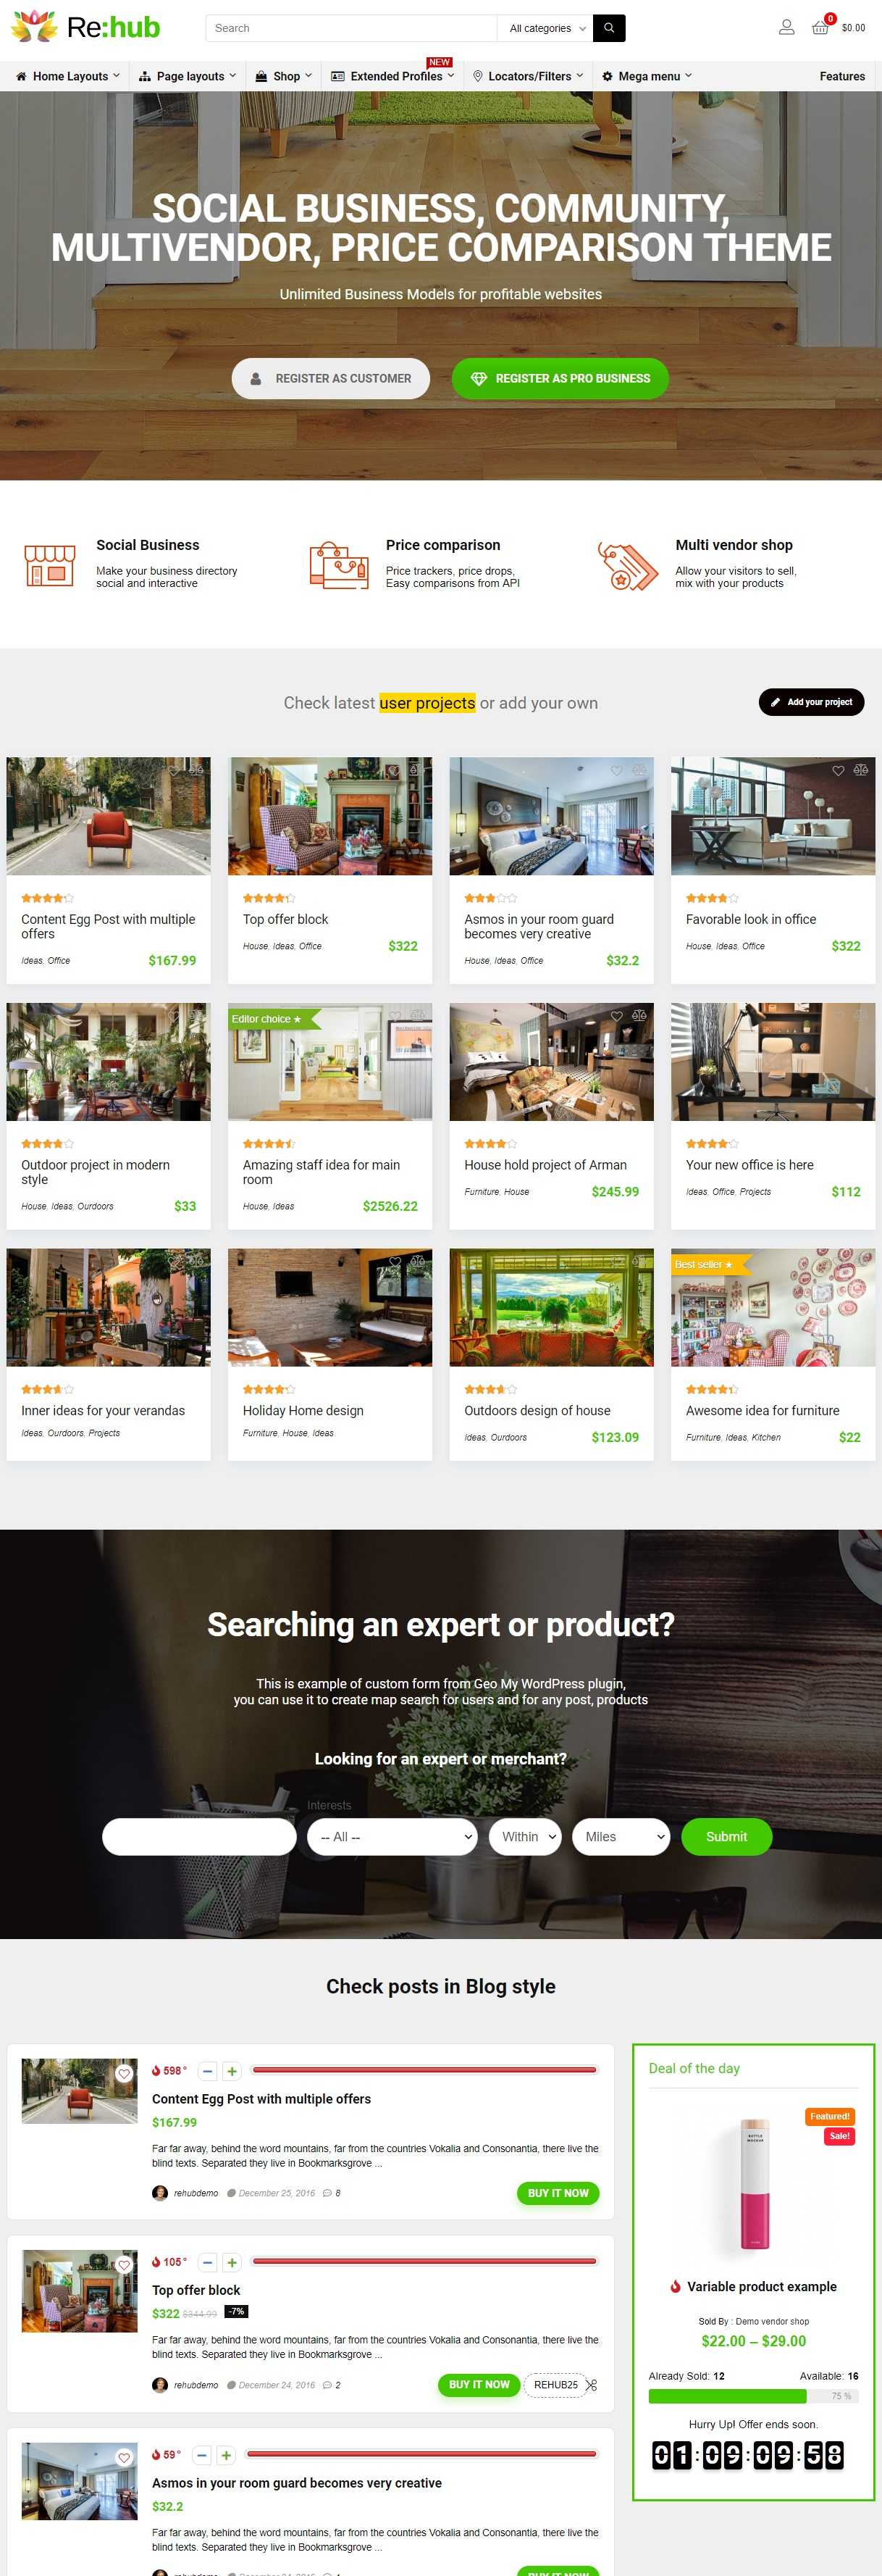Toggle wishlist heart on Favorable look in office card
Viewport: 882px width, 2576px height.
point(838,770)
